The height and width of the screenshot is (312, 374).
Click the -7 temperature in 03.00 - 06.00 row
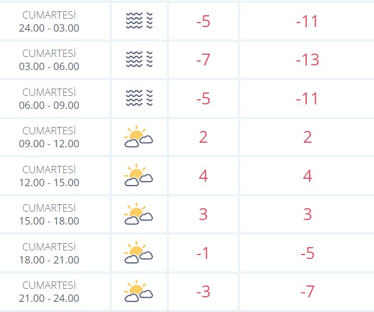[203, 60]
